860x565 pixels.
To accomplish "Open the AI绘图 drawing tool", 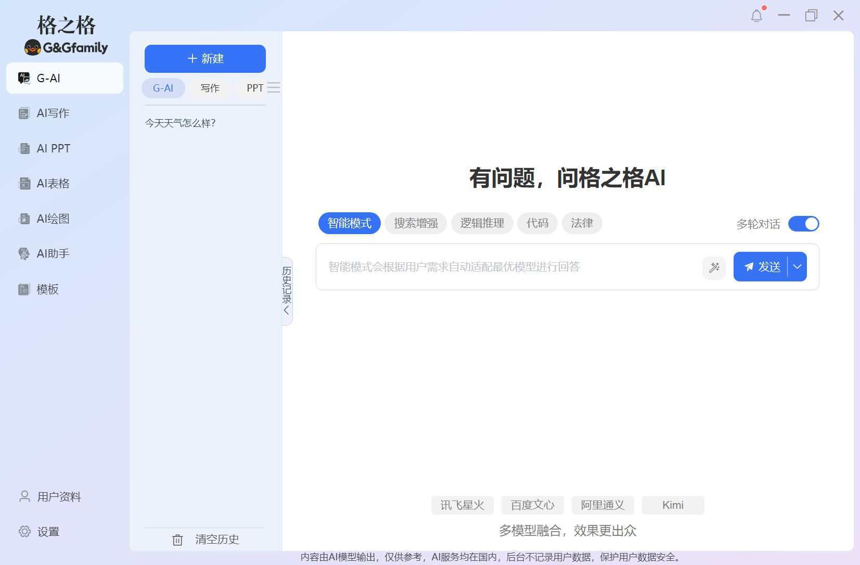I will click(x=24, y=219).
